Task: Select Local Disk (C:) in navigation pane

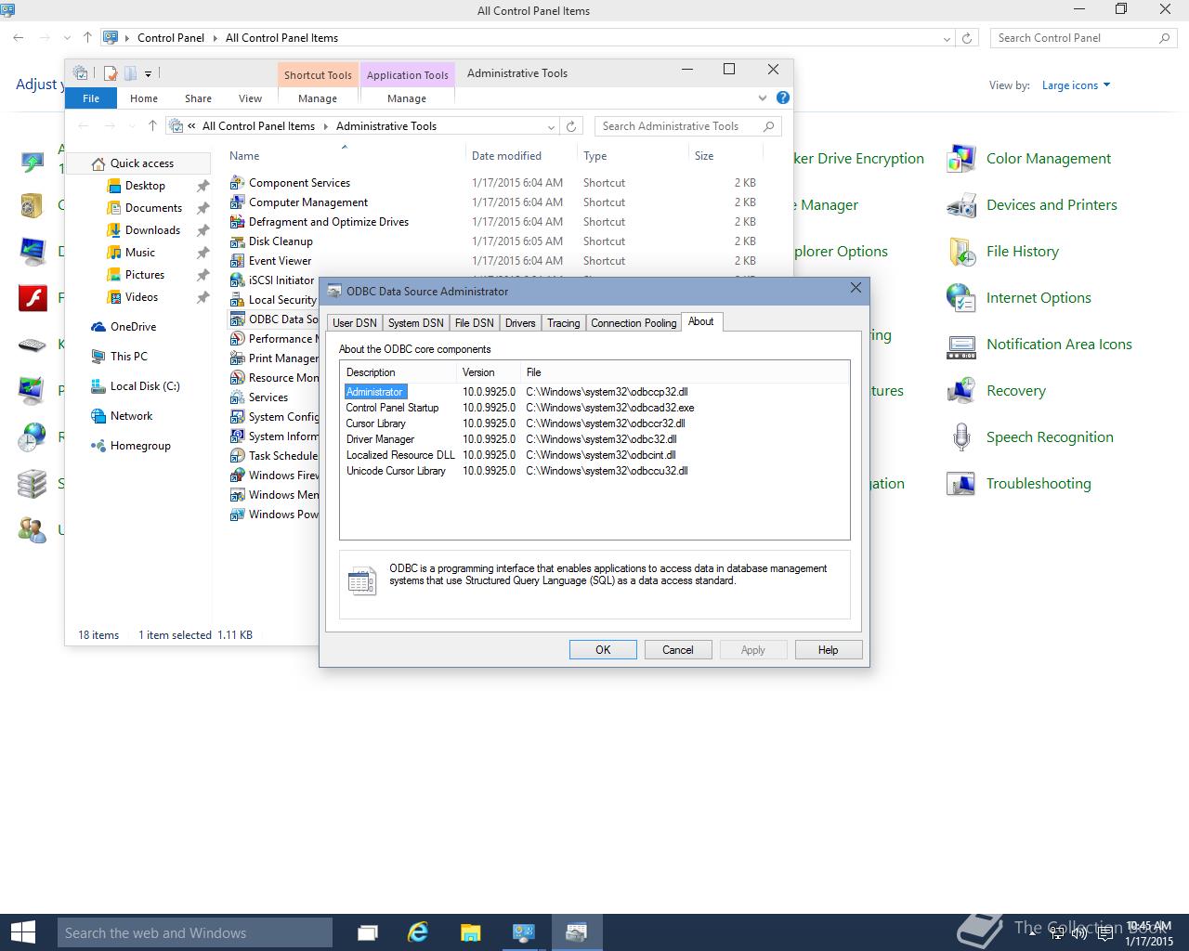Action: [145, 386]
